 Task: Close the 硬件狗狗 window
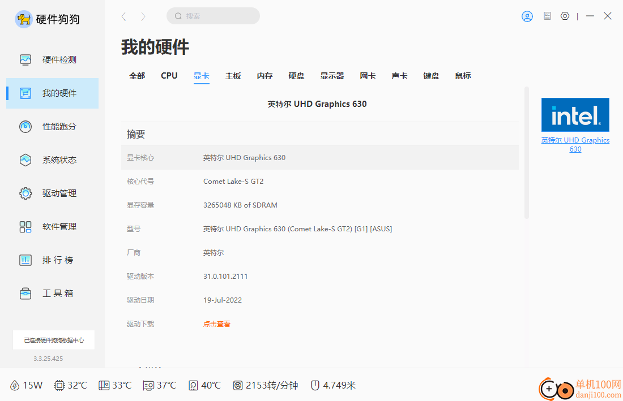(608, 16)
